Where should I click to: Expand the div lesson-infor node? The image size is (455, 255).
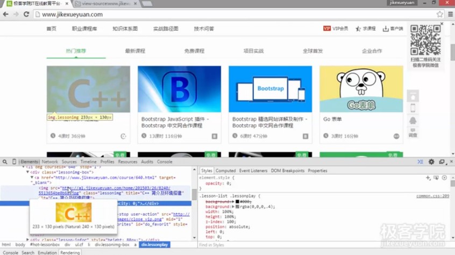click(27, 239)
